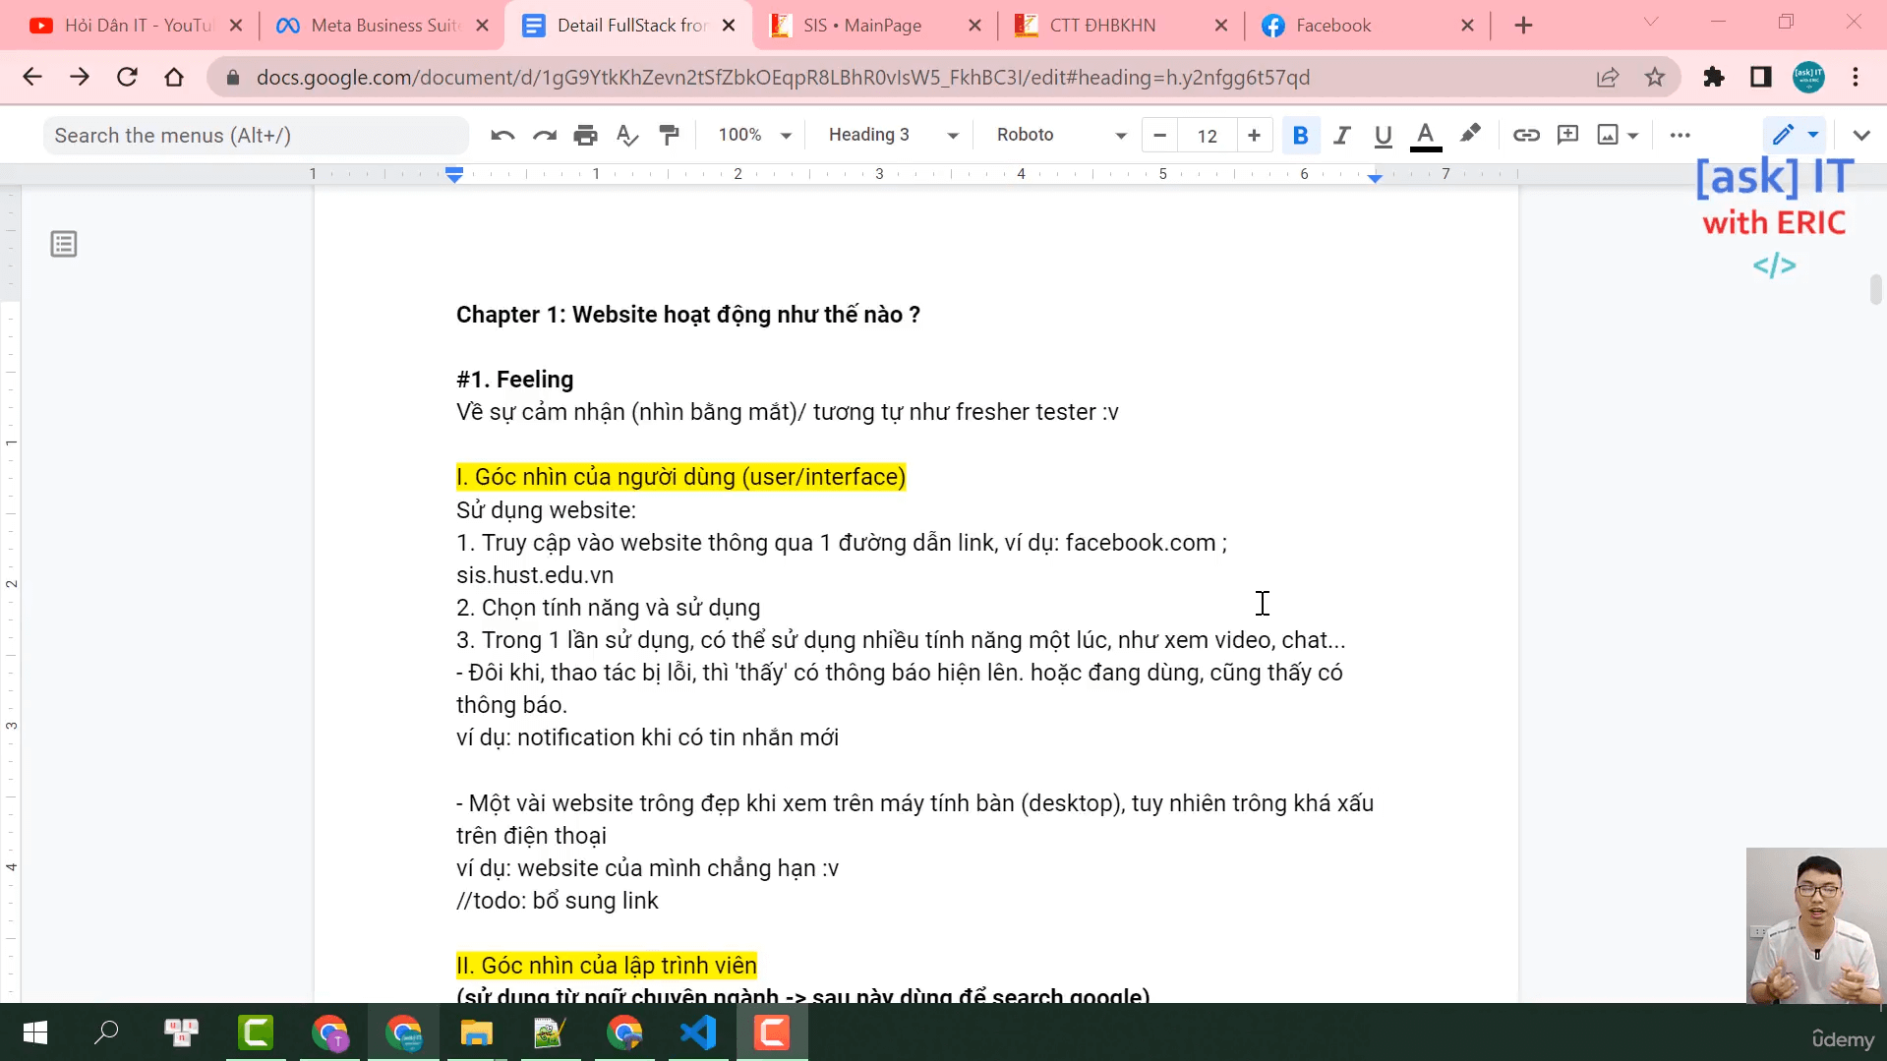This screenshot has height=1061, width=1887.
Task: Reload the current page
Action: click(127, 77)
